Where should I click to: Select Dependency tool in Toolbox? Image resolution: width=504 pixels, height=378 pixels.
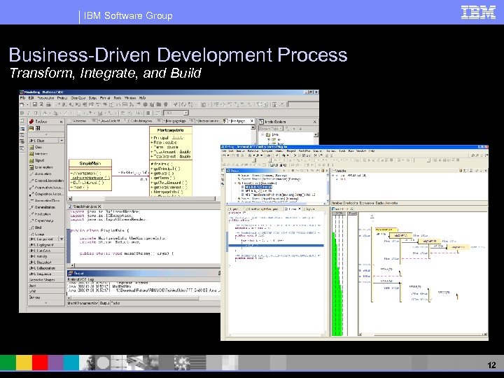click(x=41, y=220)
